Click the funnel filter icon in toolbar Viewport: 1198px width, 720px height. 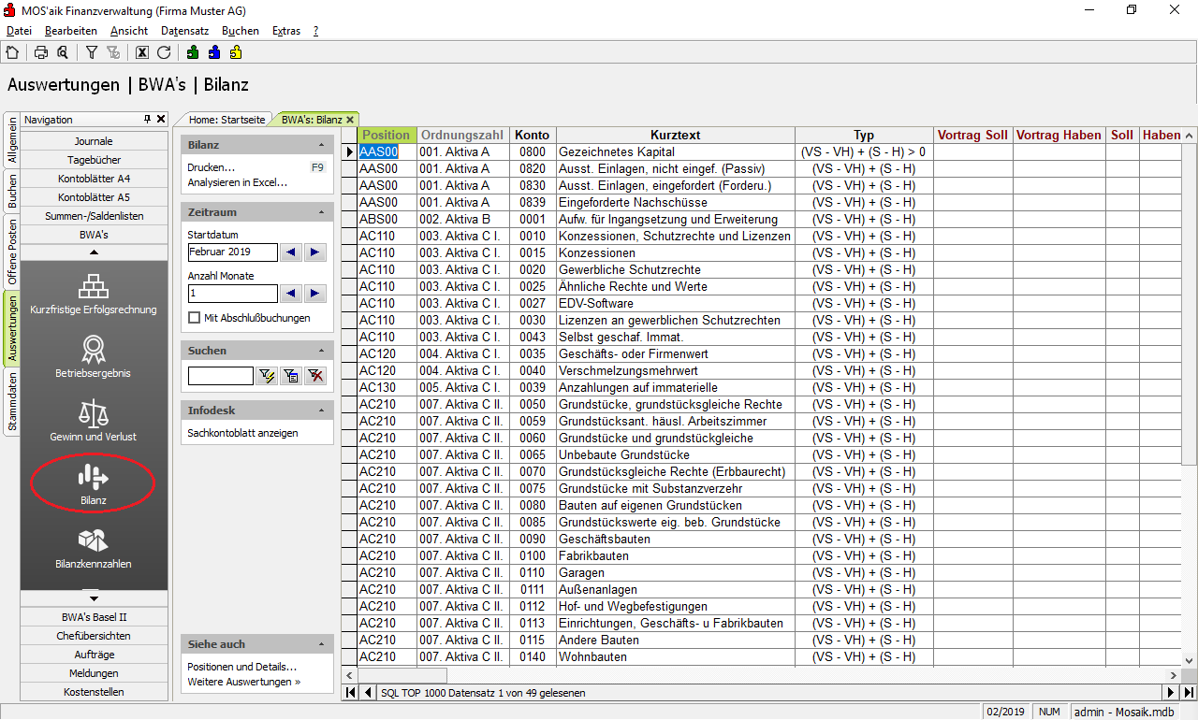tap(92, 52)
